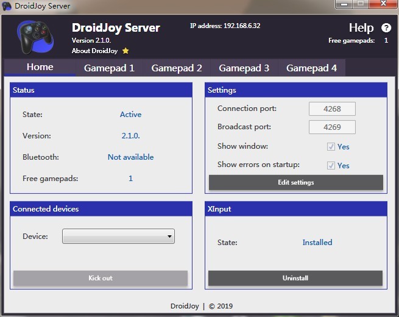This screenshot has width=399, height=317.
Task: Click the Help question mark icon
Action: click(x=386, y=27)
